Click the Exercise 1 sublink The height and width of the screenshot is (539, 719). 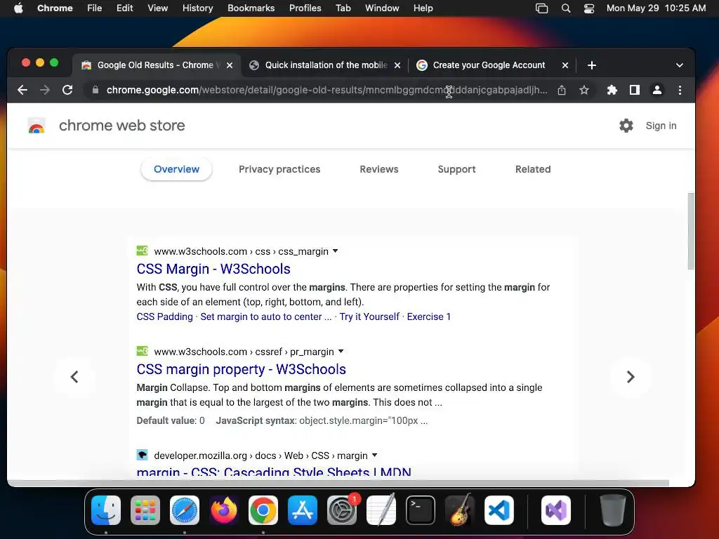coord(429,317)
